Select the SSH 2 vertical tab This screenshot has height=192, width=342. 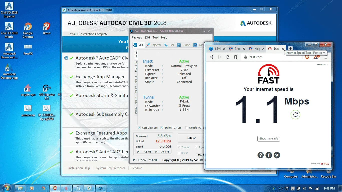[x=136, y=89]
